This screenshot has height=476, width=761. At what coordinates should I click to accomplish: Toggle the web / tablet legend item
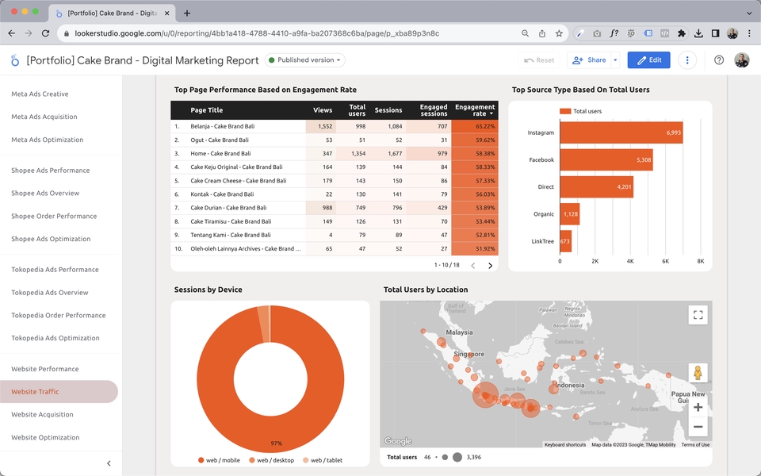point(323,460)
